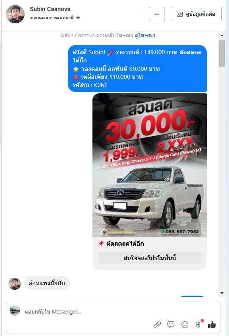This screenshot has width=229, height=336.
Task: Open the Hilux Vigo promo image
Action: (150, 165)
